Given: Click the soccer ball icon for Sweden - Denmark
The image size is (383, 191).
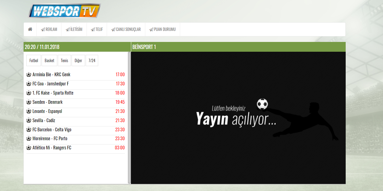Looking at the screenshot, I should [29, 102].
